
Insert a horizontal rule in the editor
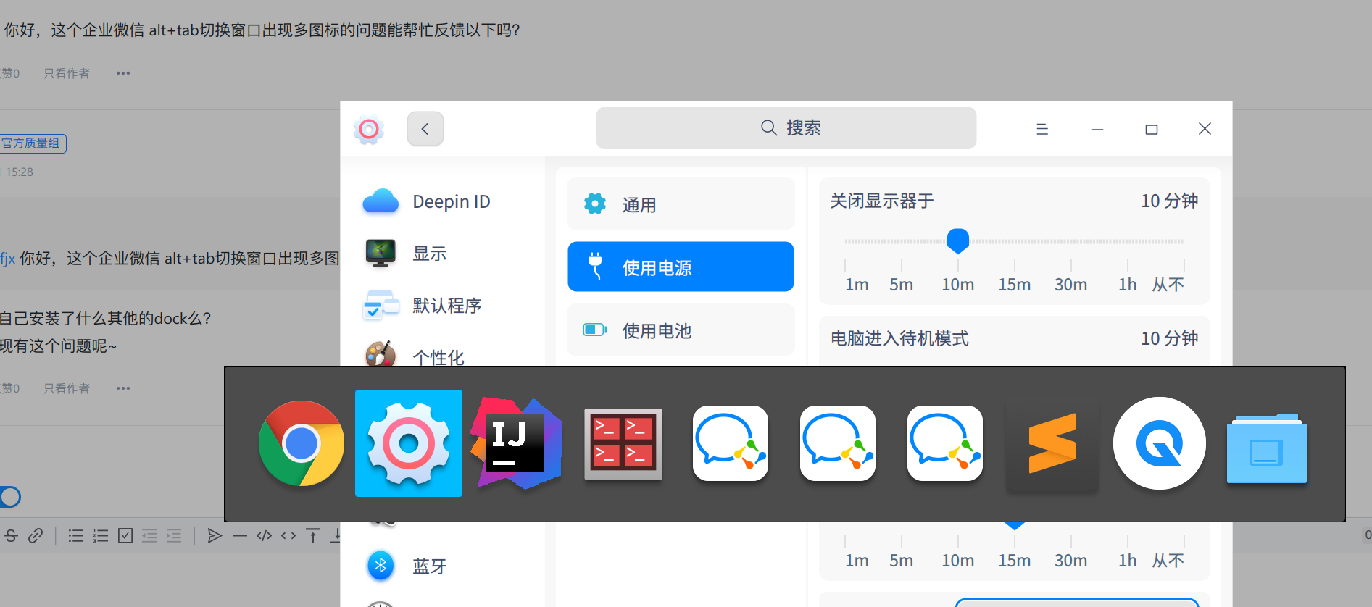(240, 536)
